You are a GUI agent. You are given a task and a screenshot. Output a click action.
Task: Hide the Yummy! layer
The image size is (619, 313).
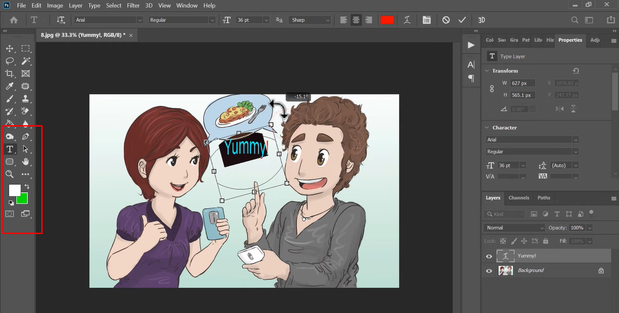[489, 256]
